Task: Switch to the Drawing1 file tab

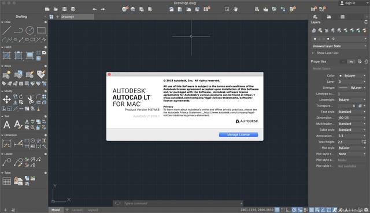Action: 77,17
